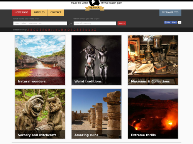Click the Facebook Share button
The height and width of the screenshot is (144, 193).
pyautogui.click(x=174, y=22)
